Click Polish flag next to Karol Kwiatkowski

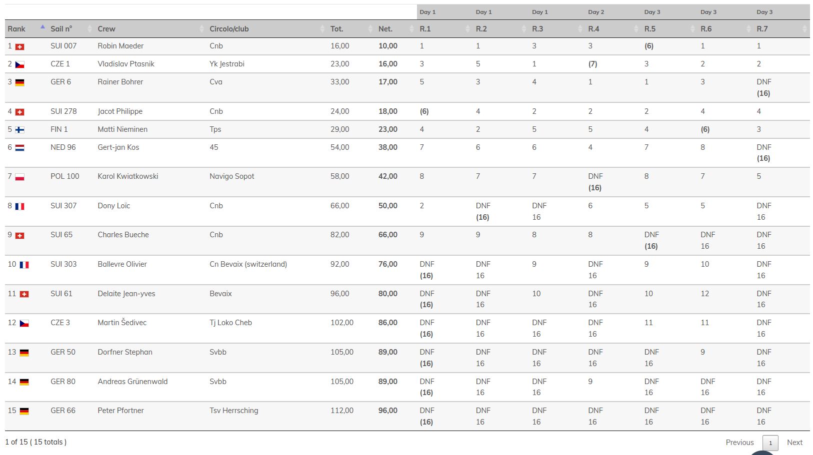click(19, 177)
